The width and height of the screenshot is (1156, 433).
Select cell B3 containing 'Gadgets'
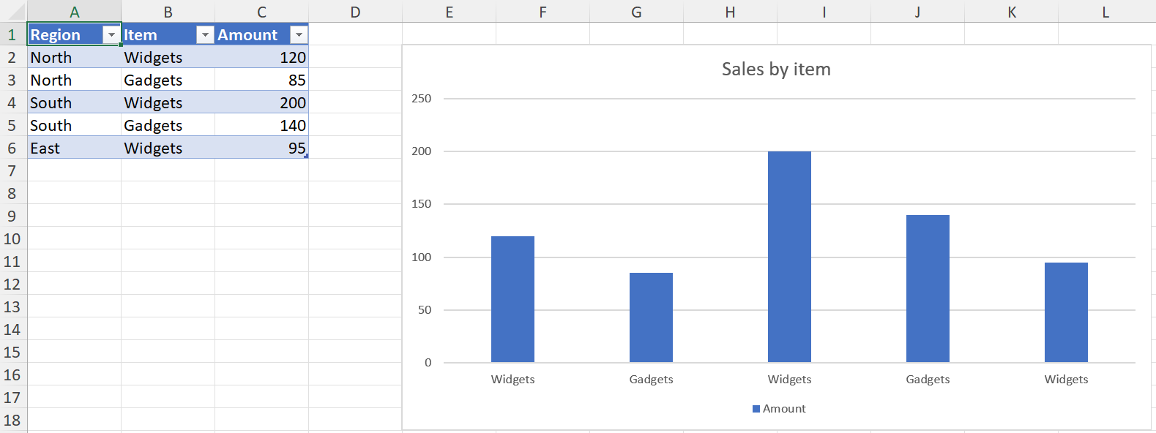tap(168, 80)
